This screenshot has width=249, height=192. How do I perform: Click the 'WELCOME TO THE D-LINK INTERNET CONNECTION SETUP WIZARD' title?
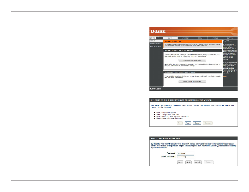[181, 100]
